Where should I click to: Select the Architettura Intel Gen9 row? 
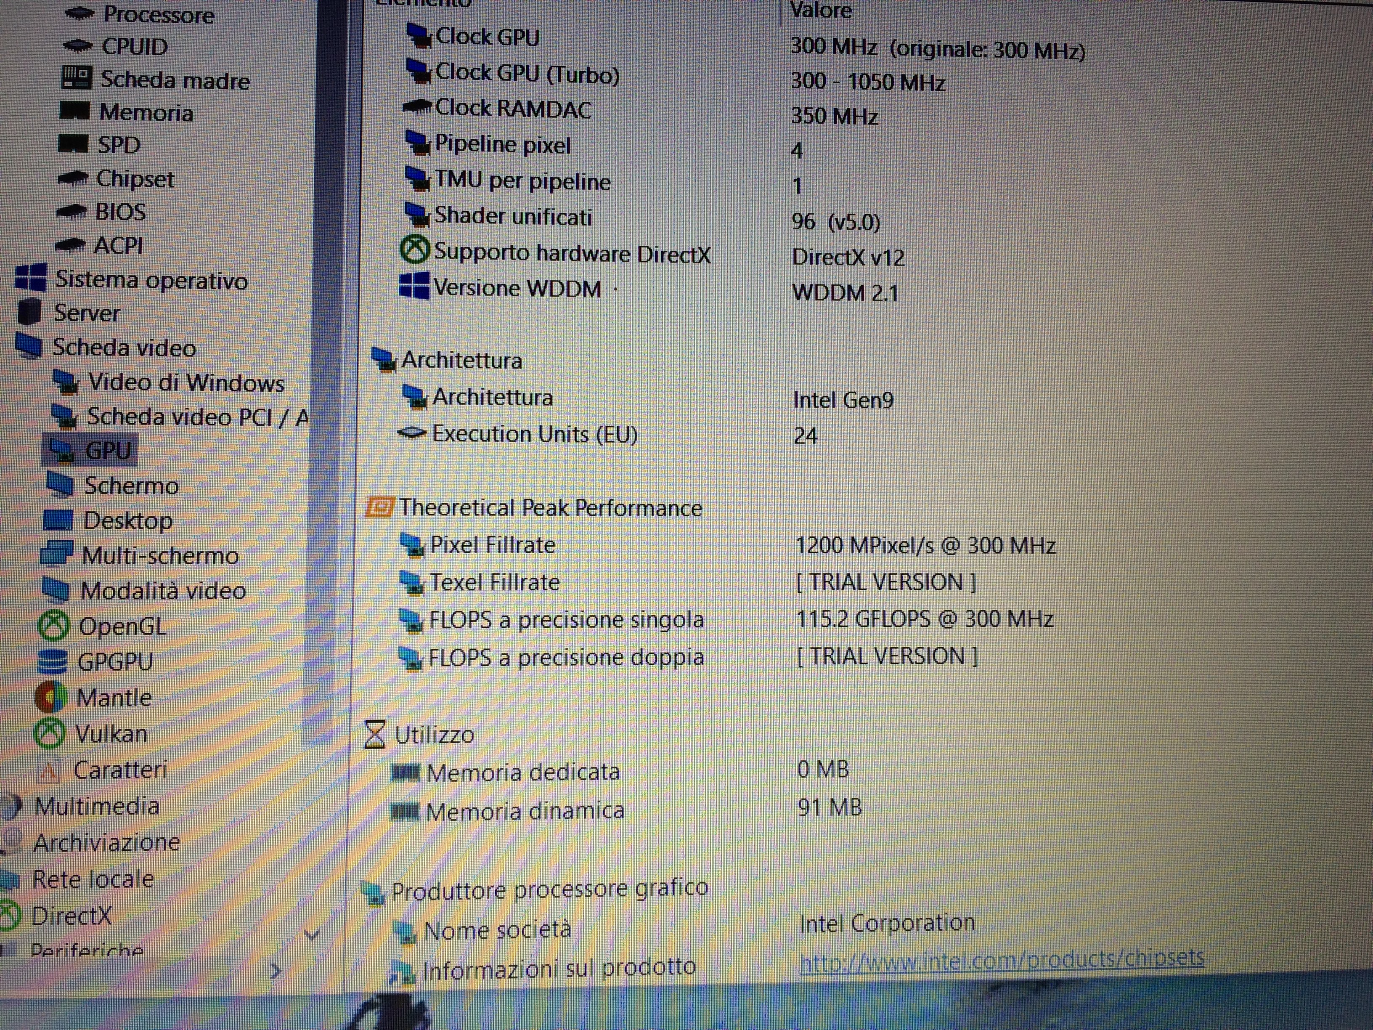click(648, 398)
